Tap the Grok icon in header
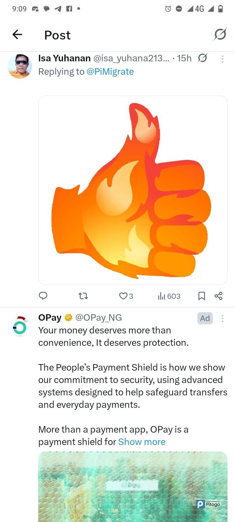The width and height of the screenshot is (235, 522). coord(220,34)
